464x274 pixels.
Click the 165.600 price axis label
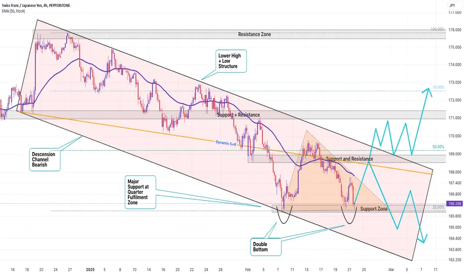(455, 216)
